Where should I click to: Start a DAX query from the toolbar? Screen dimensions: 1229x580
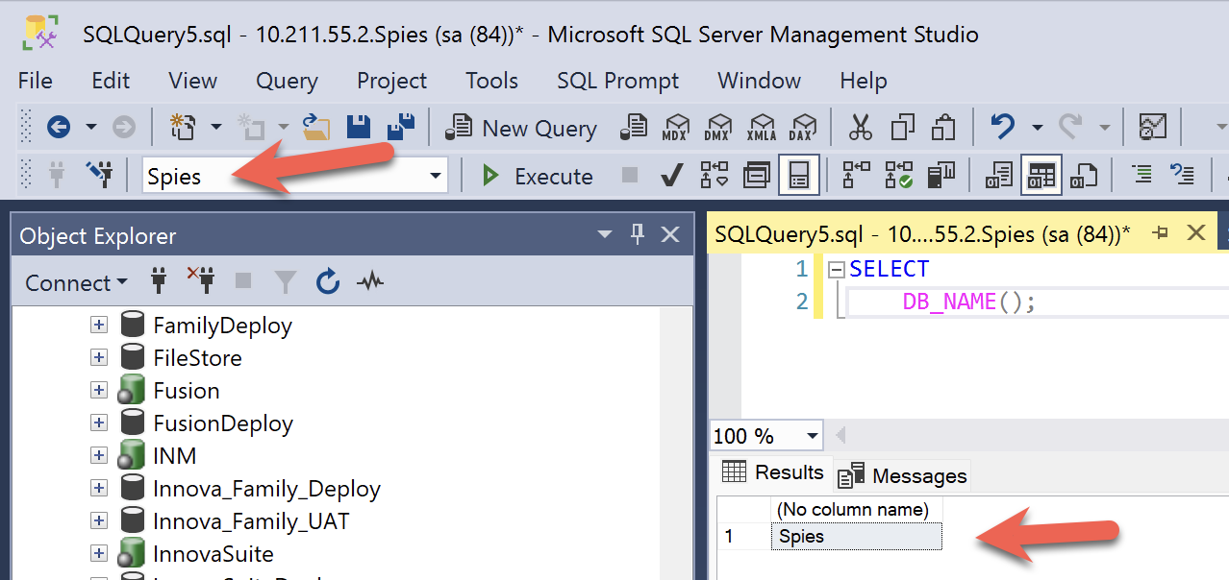tap(802, 127)
